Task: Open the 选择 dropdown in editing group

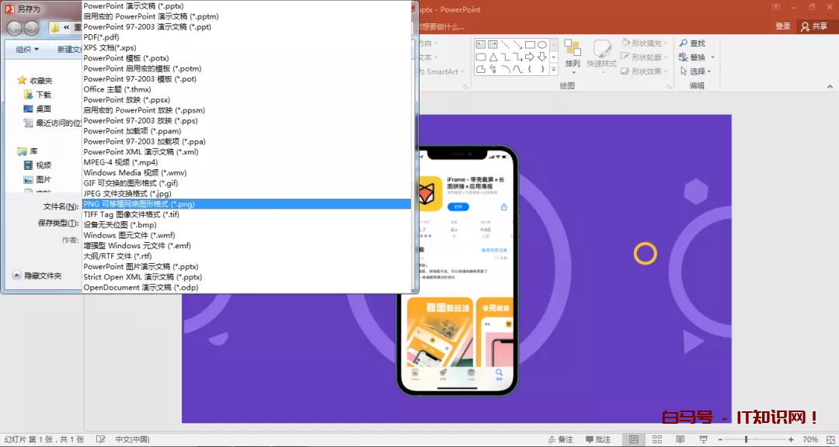Action: [x=695, y=71]
